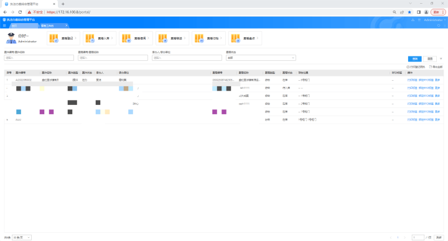Image resolution: width=448 pixels, height=241 pixels.
Task: Open the fourth case-file card (案卷移送)
Action: [x=172, y=39]
